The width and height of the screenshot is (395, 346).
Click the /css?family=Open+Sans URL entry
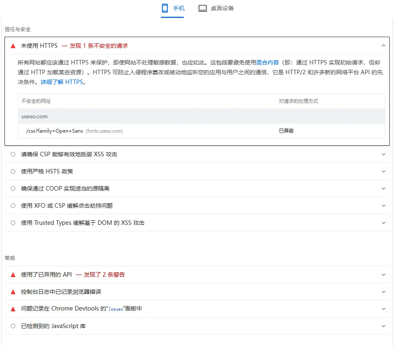tap(54, 131)
